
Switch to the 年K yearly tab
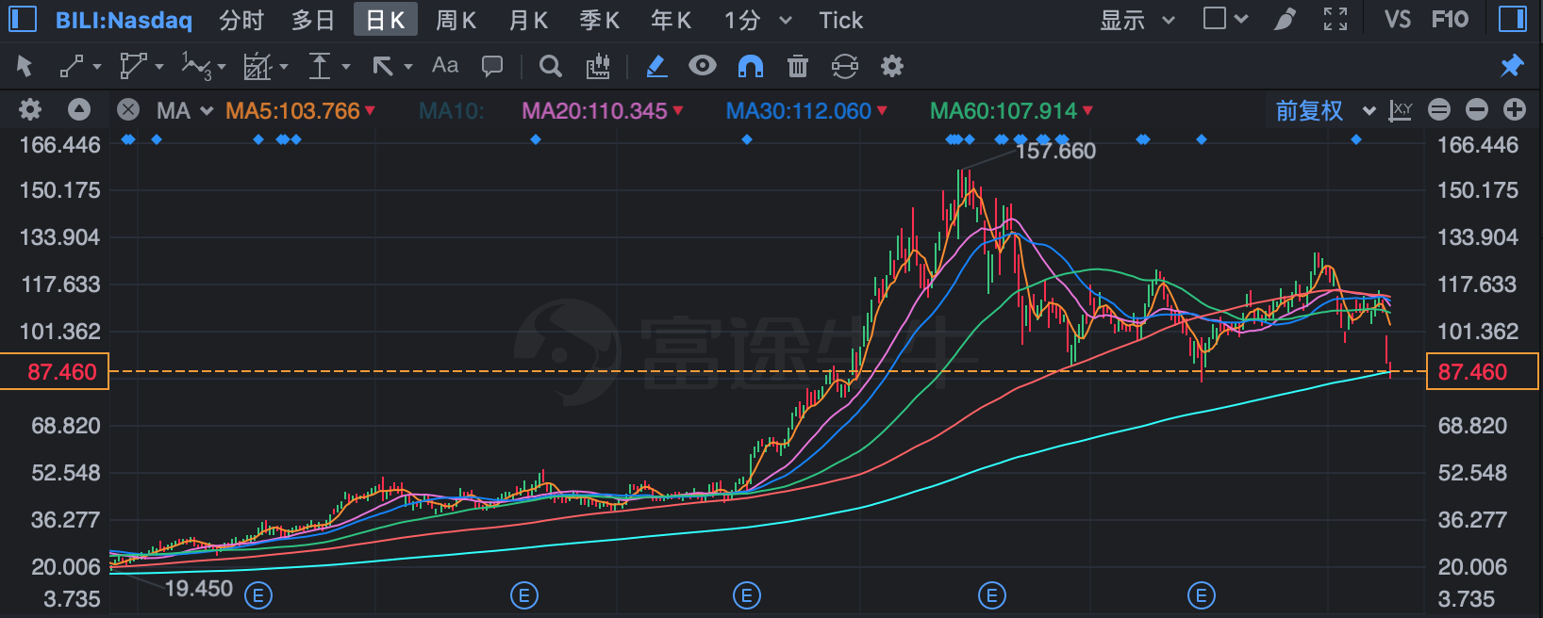672,20
